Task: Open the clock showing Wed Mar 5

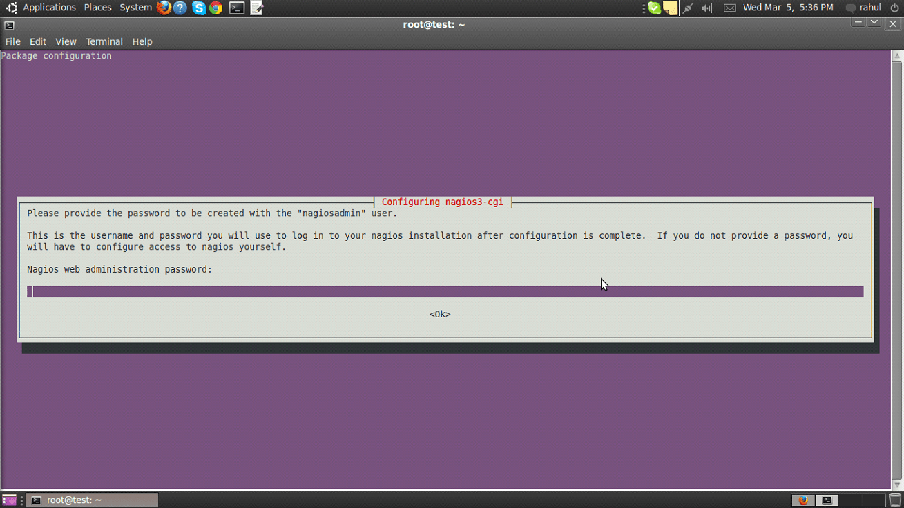Action: (x=788, y=8)
